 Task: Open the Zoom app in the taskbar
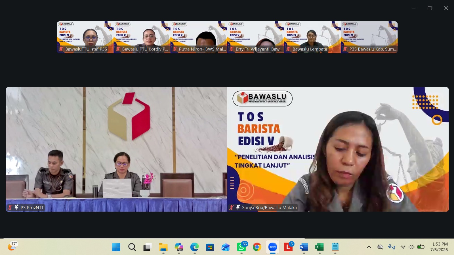click(x=272, y=247)
